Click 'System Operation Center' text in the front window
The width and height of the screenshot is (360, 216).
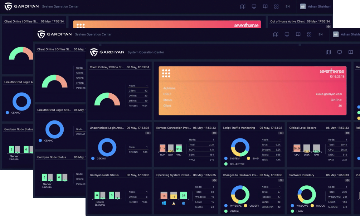[x=146, y=52]
